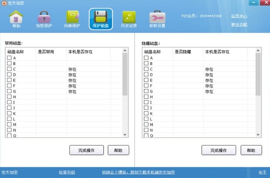Click the 隐藏磁盘 list scrollbar thumb

point(258,74)
